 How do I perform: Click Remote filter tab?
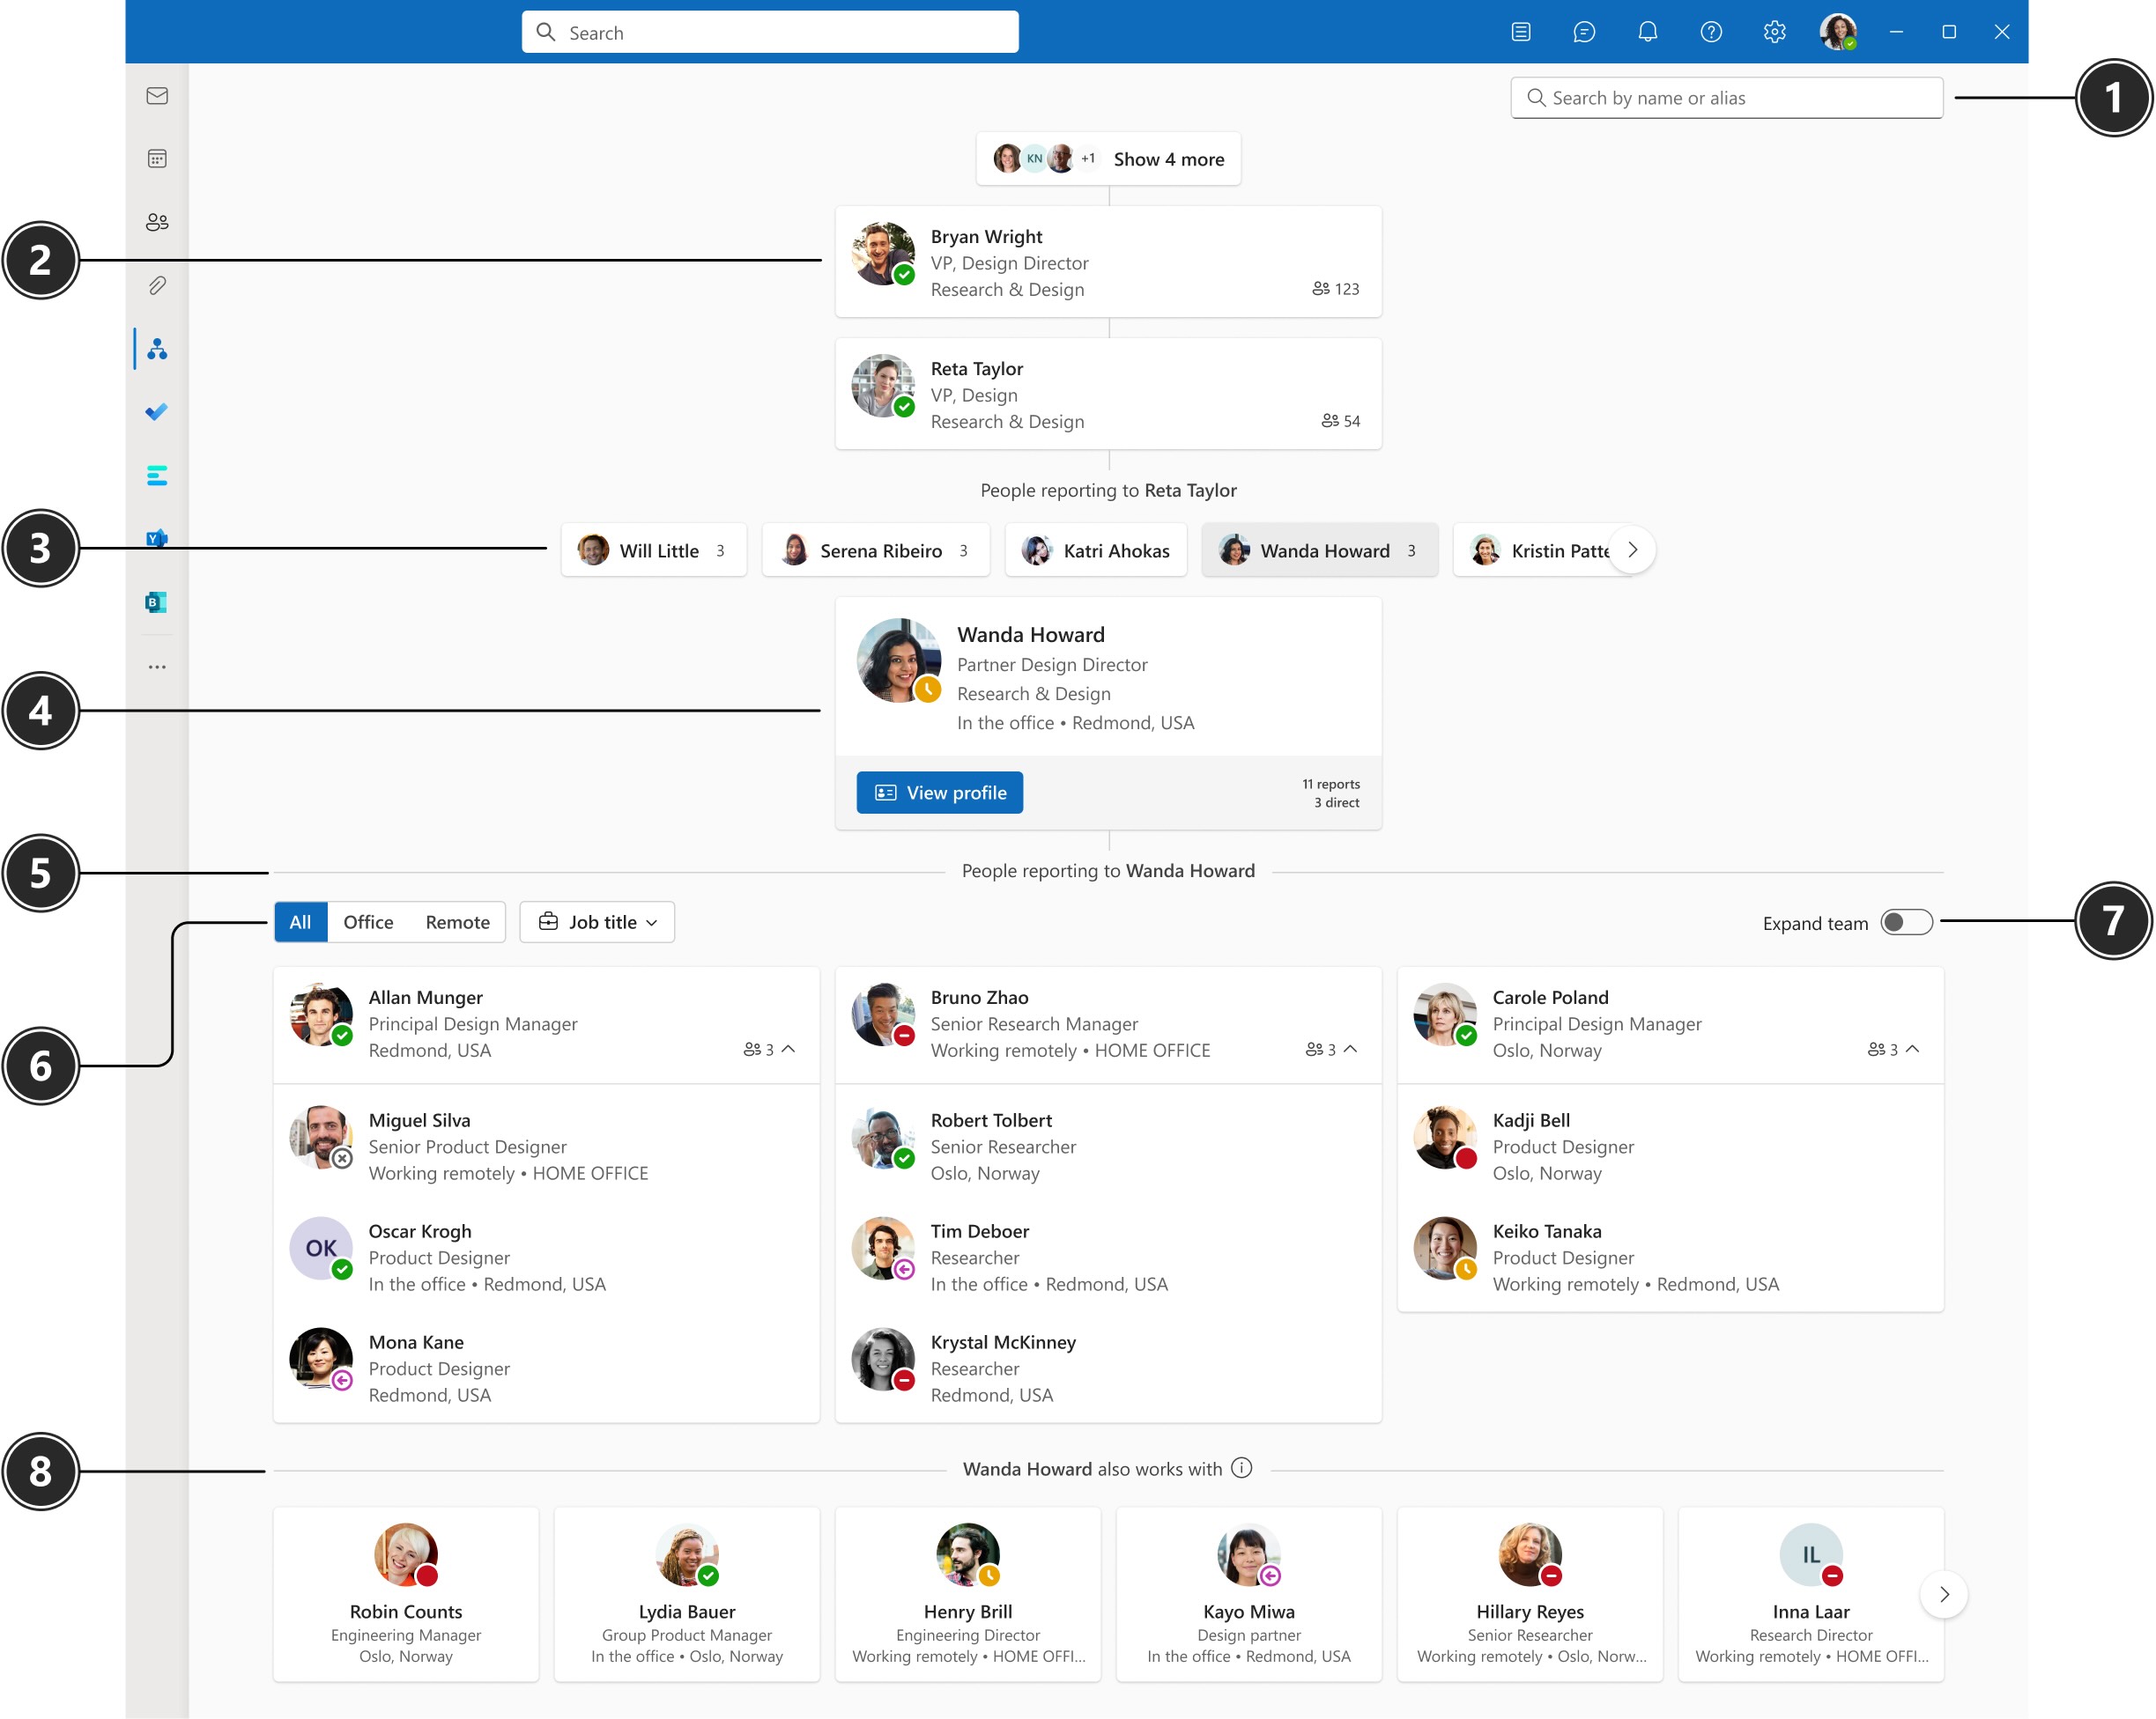[x=456, y=921]
